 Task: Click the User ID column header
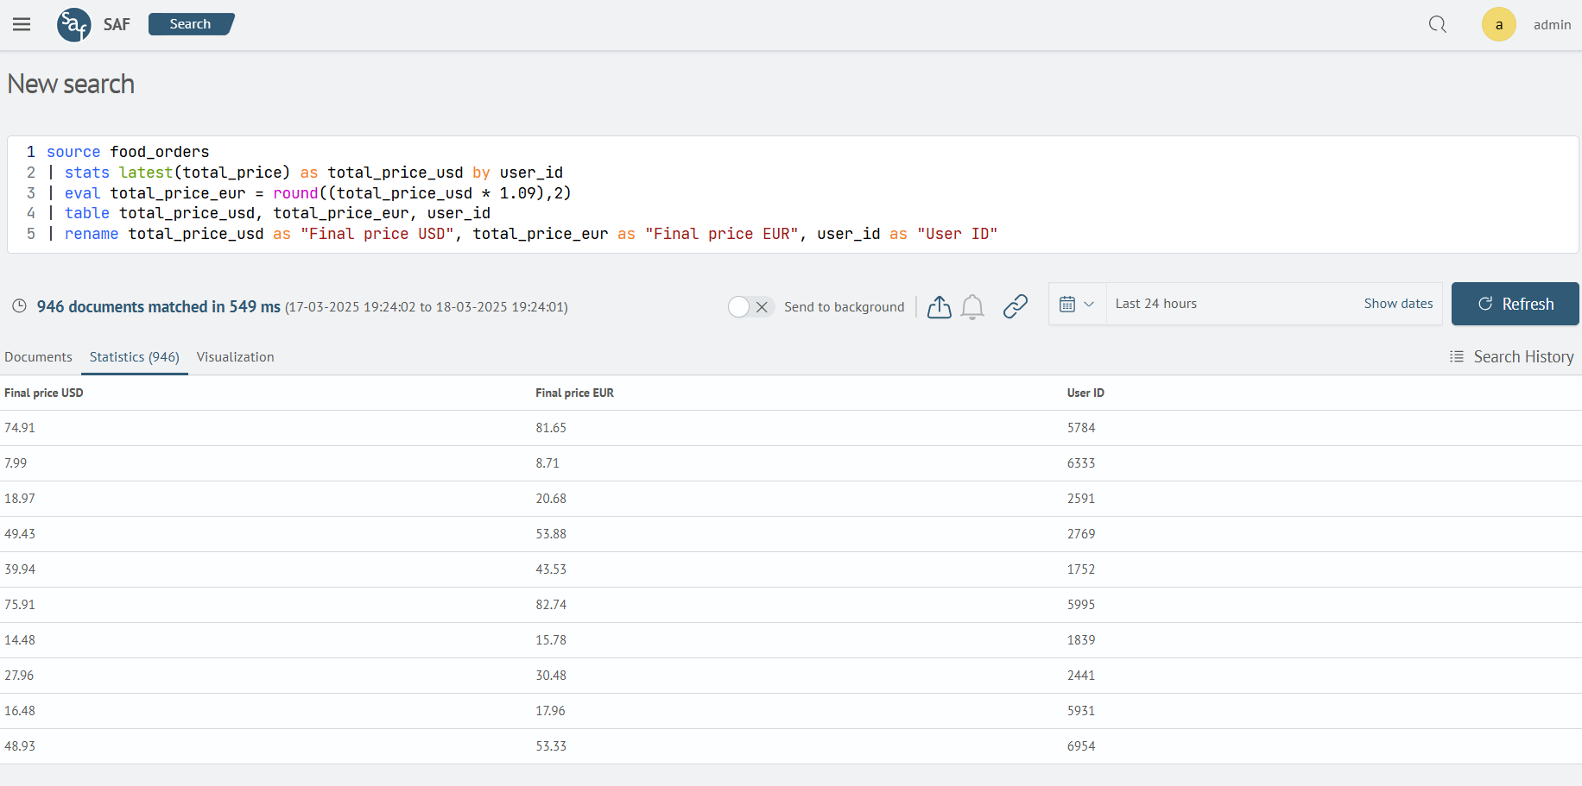[1085, 393]
